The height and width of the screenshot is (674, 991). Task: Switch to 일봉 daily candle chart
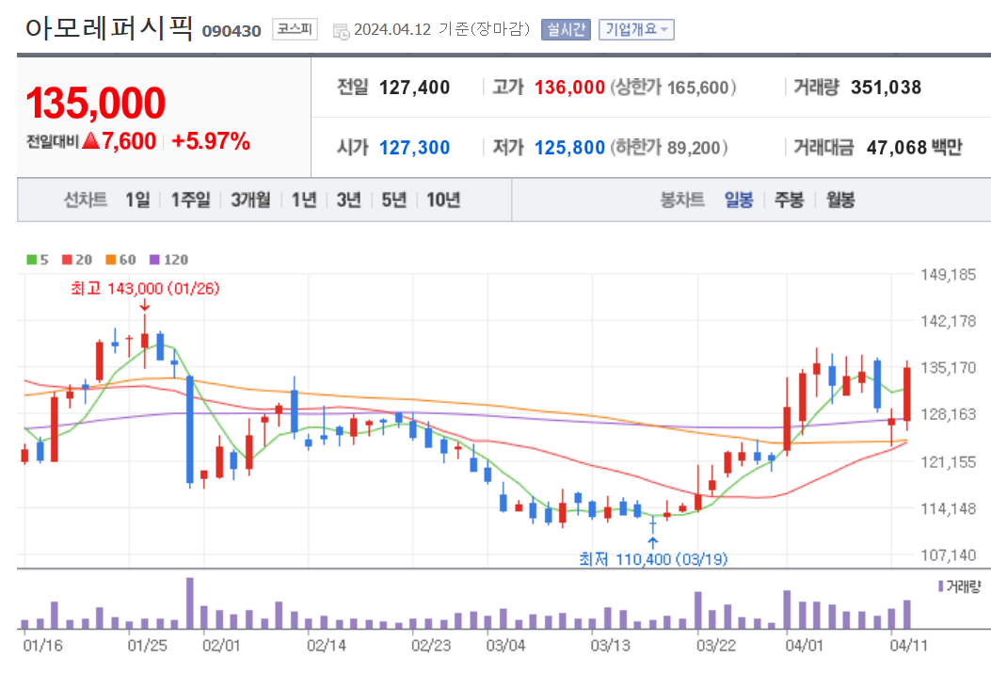pyautogui.click(x=738, y=200)
